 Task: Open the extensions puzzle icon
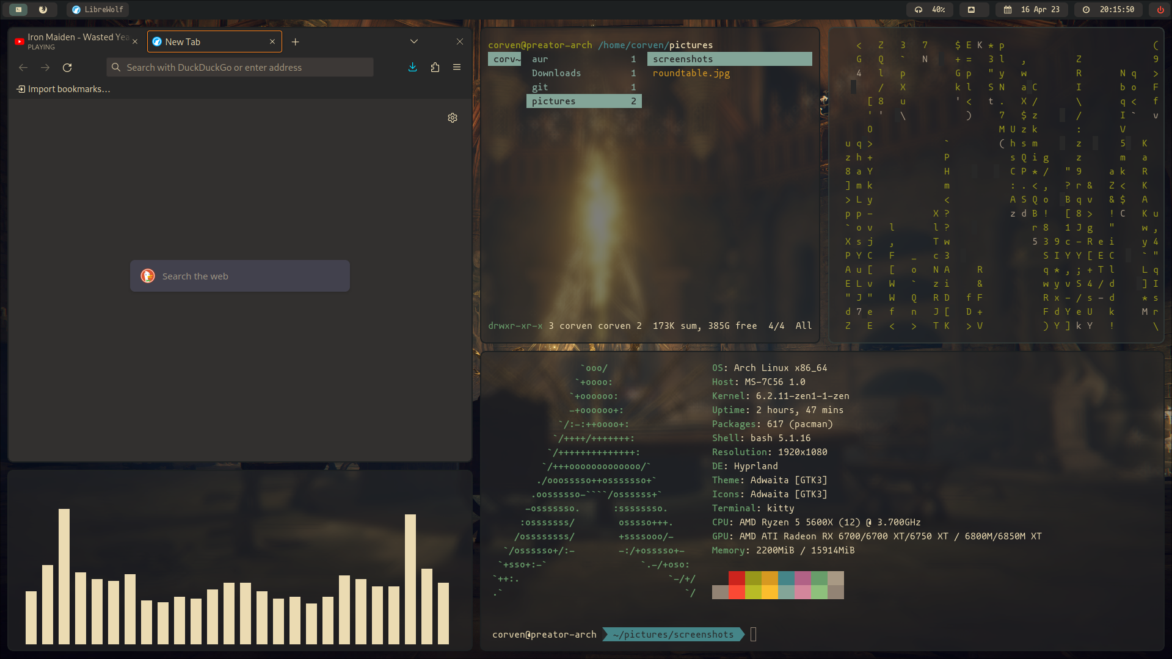435,67
